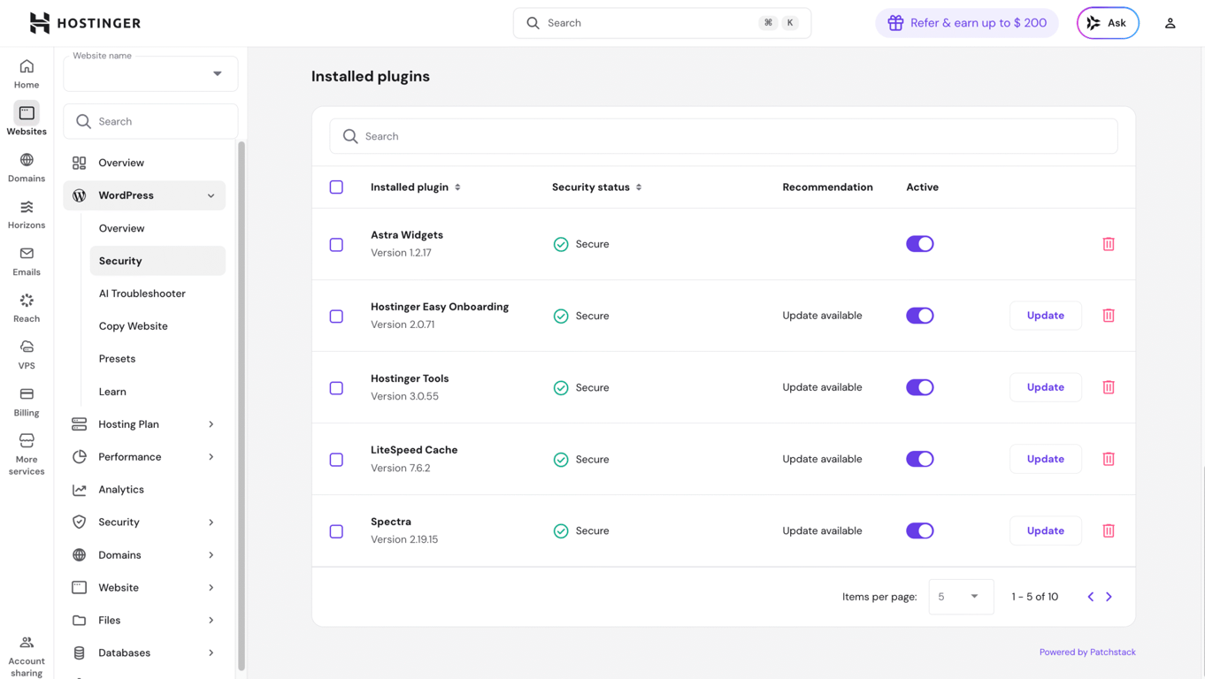Image resolution: width=1205 pixels, height=679 pixels.
Task: Open the VPS section
Action: coord(26,354)
